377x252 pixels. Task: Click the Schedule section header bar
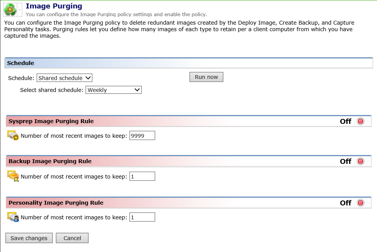pos(188,63)
